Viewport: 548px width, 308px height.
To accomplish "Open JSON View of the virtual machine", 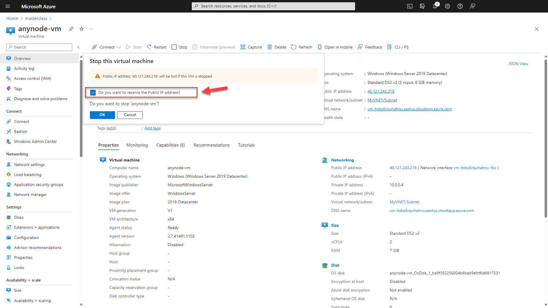I will point(518,63).
